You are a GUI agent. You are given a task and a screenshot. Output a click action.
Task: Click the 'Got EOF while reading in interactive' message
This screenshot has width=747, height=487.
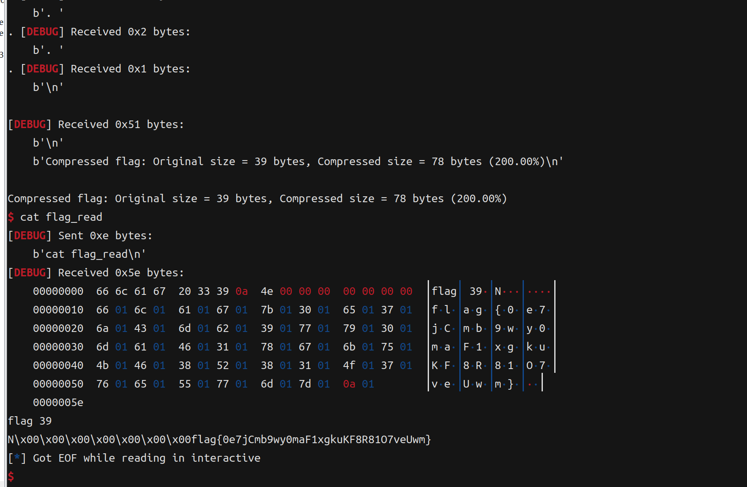tap(134, 458)
